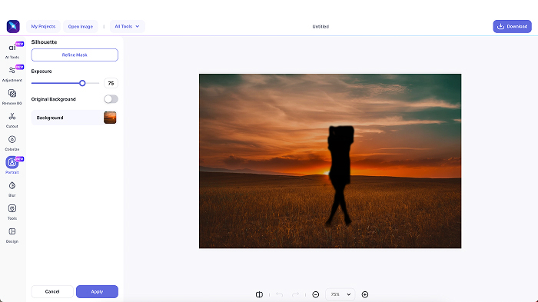
Task: Open the AI Tools sidebar panel
Action: pyautogui.click(x=12, y=51)
